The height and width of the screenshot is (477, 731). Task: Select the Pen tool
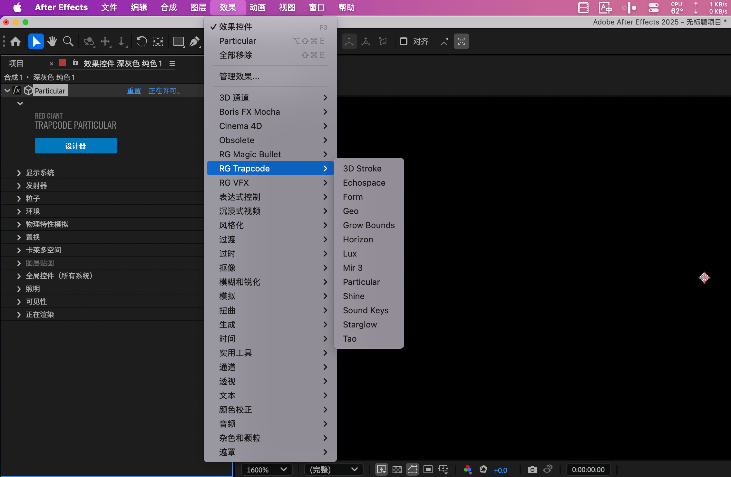pos(194,41)
